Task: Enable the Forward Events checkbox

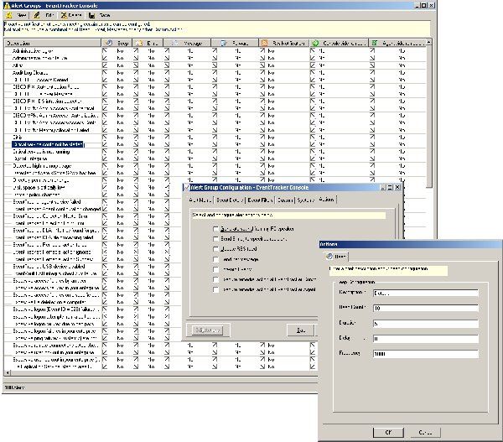Action: point(215,269)
